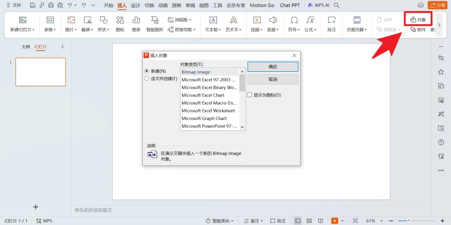
Task: Click the Save icon in quick access toolbar
Action: tap(33, 5)
